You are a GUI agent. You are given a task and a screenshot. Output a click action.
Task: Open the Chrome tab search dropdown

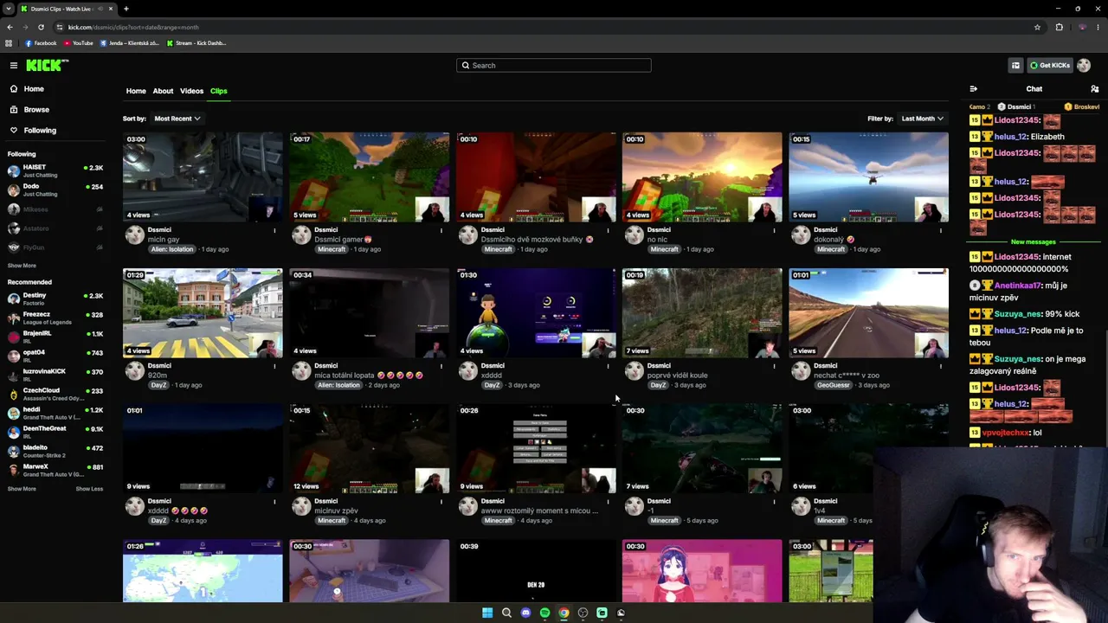click(x=9, y=9)
